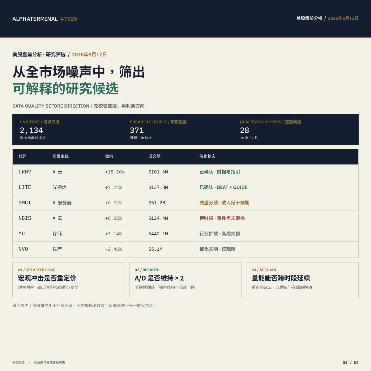Click the +7.24% premarket value
The width and height of the screenshot is (371, 371).
point(113,187)
